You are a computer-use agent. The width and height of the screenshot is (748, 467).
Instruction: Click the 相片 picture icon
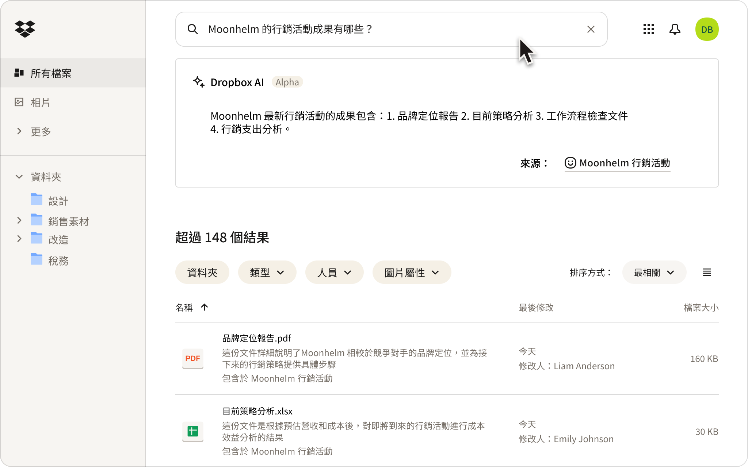[19, 102]
